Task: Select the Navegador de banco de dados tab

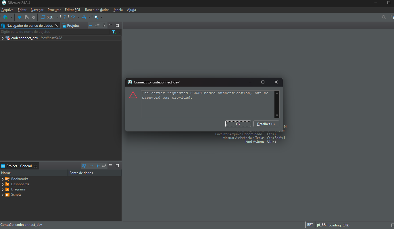Action: tap(30, 26)
